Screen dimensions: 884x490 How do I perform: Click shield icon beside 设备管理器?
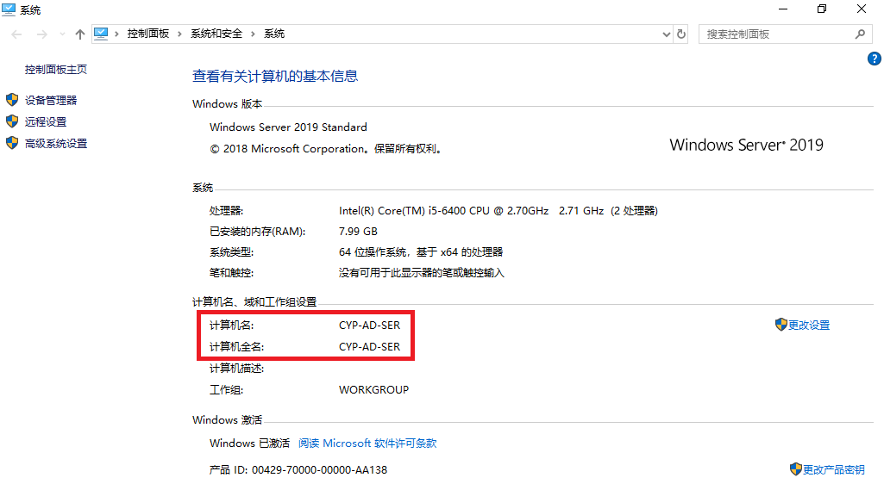point(12,100)
